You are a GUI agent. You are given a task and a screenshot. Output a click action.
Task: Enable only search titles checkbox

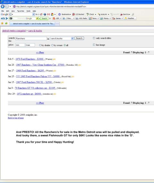94,38
